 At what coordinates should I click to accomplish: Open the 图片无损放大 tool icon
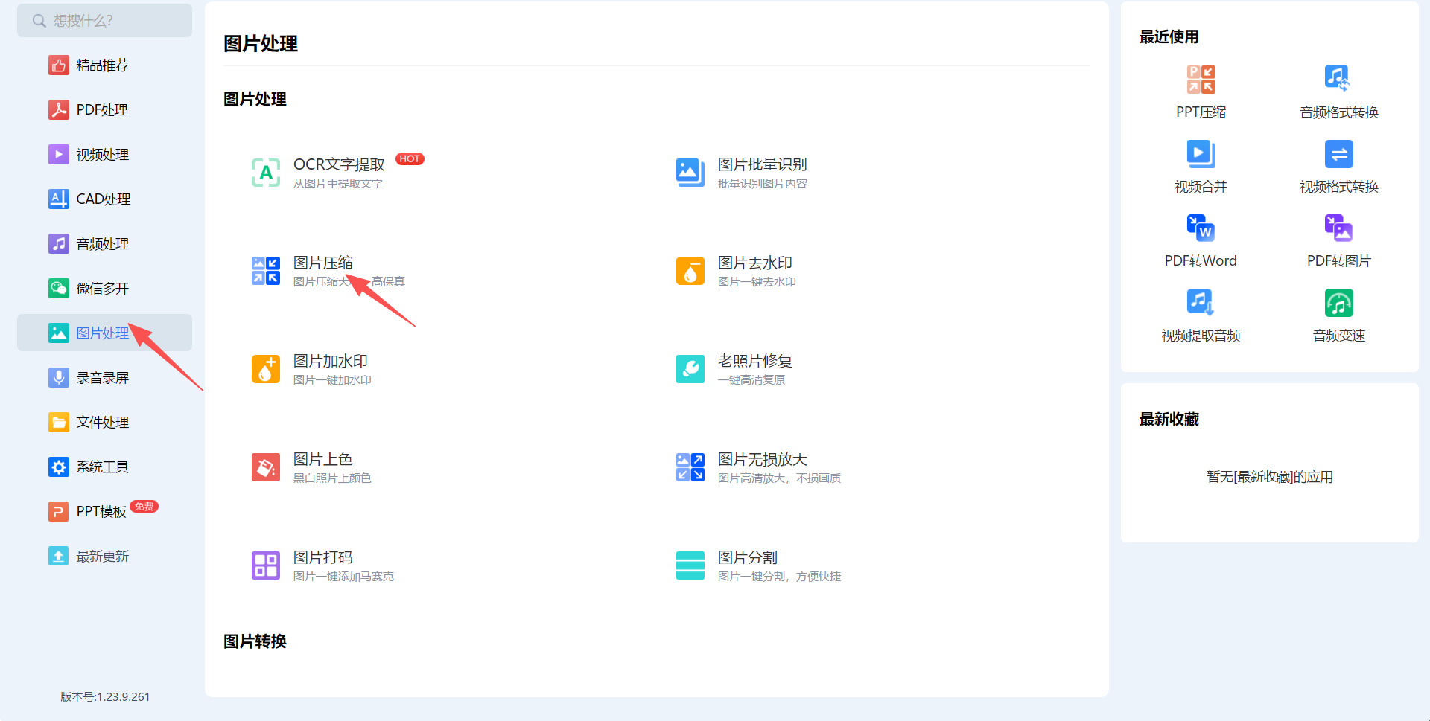[x=690, y=467]
